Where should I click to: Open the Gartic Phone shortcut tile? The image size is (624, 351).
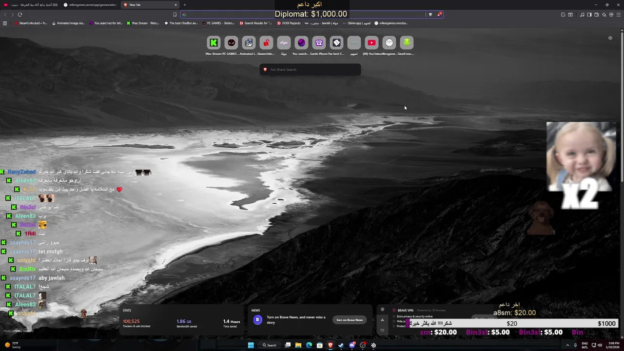click(319, 43)
